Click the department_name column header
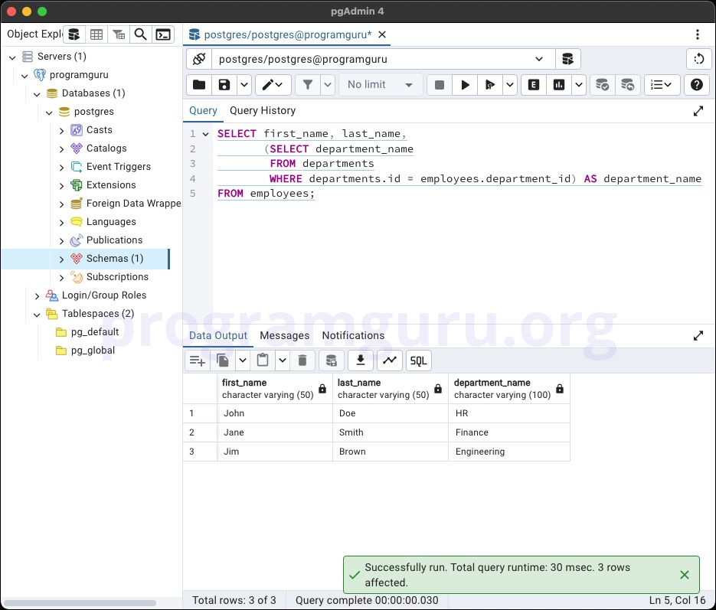Image resolution: width=716 pixels, height=610 pixels. tap(509, 388)
